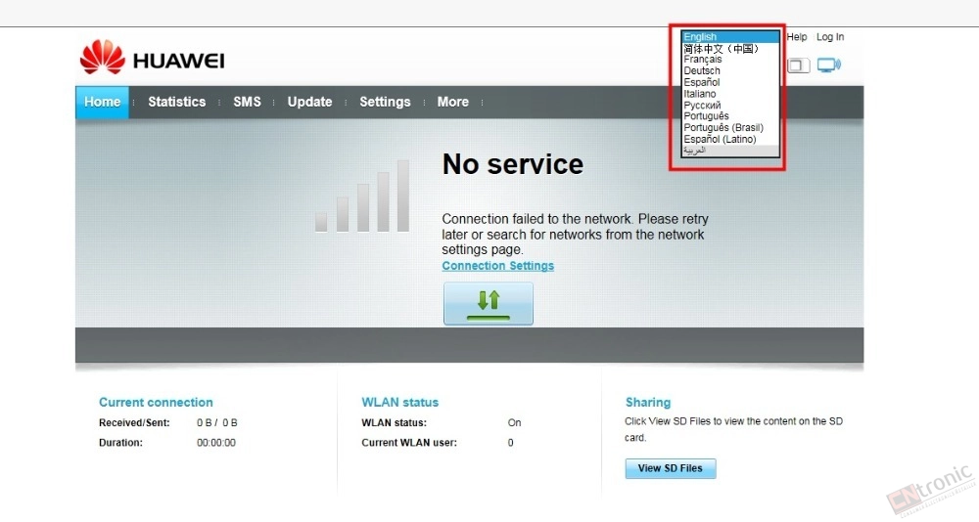
Task: Click the Log In link
Action: click(830, 37)
